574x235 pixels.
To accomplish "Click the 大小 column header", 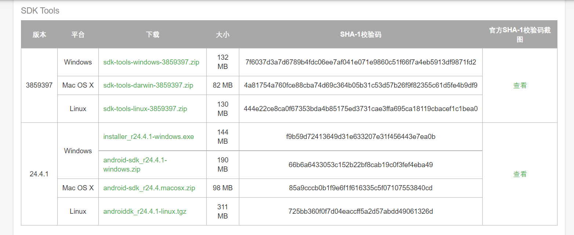I will (222, 34).
